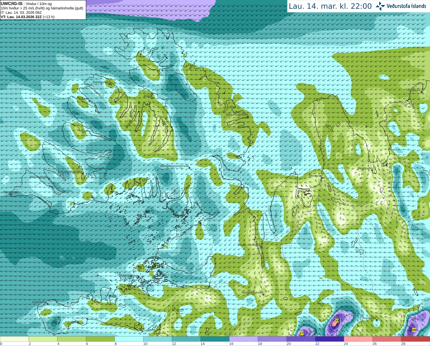Click the IT: Lau. 14.03.2026 09Z line
This screenshot has height=346, width=430.
pos(21,12)
